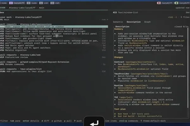Image resolution: width=190 pixels, height=126 pixels.
Task: Select PR #34 surface Task-tool subagent transcripts
Action: 54,34
